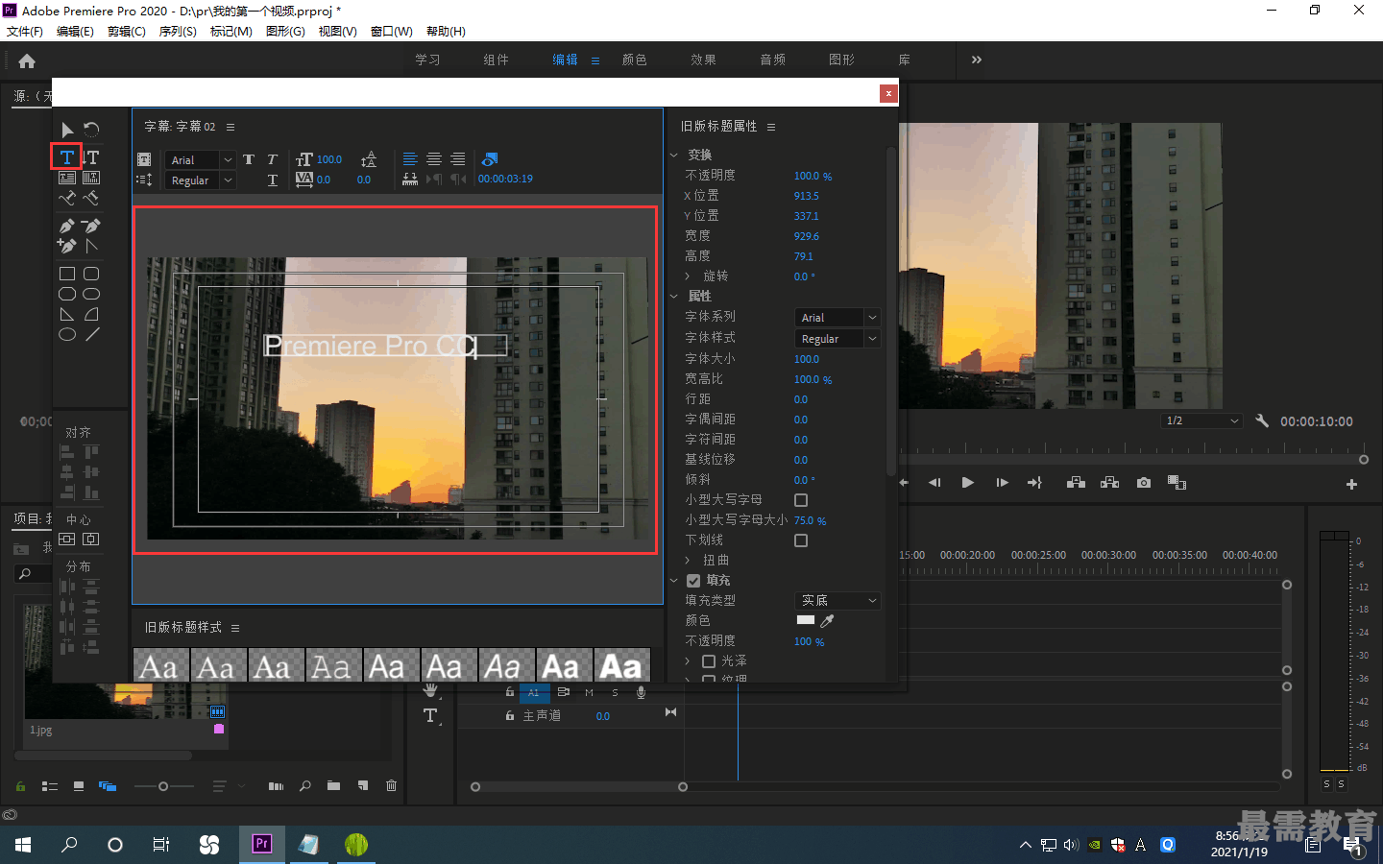Enable the Small Caps checkbox
This screenshot has width=1383, height=864.
click(801, 500)
